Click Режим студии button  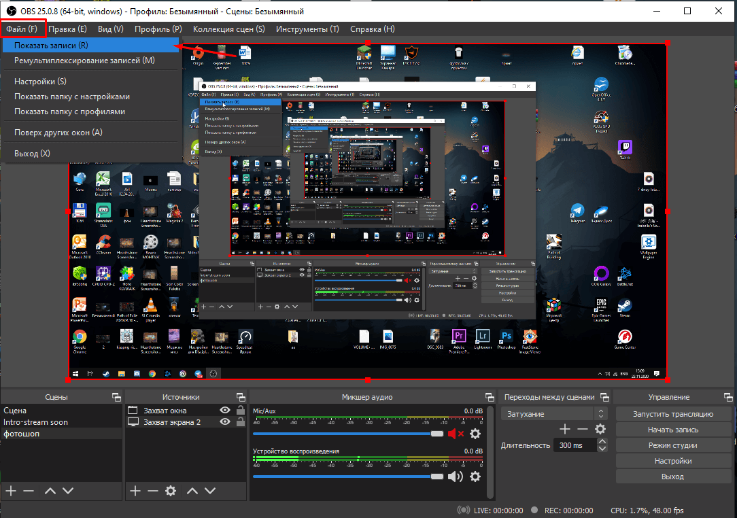pyautogui.click(x=673, y=445)
